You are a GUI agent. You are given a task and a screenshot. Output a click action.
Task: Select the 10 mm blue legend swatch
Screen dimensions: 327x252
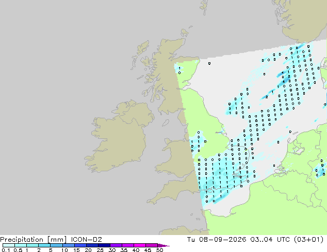69,245
